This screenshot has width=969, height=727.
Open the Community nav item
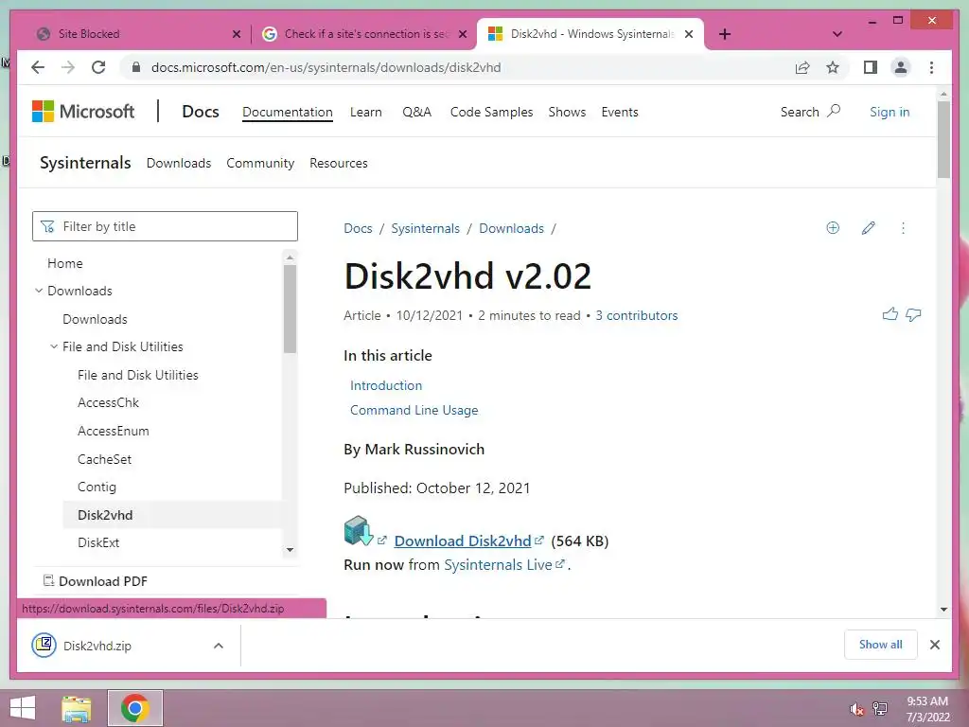(x=260, y=163)
